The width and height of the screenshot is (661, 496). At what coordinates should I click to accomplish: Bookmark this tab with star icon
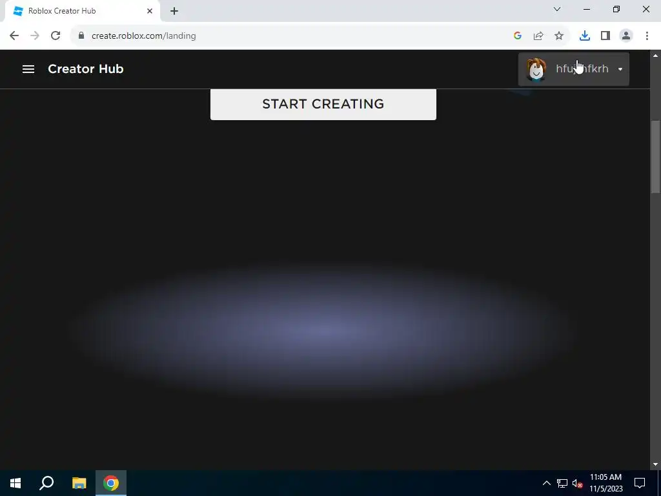(559, 36)
